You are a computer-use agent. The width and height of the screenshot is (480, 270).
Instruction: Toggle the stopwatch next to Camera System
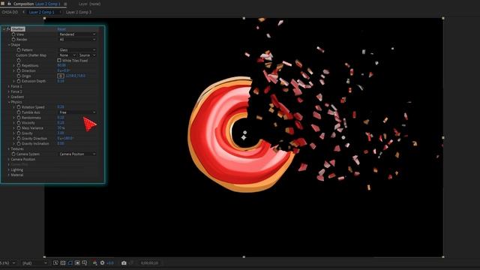point(13,154)
